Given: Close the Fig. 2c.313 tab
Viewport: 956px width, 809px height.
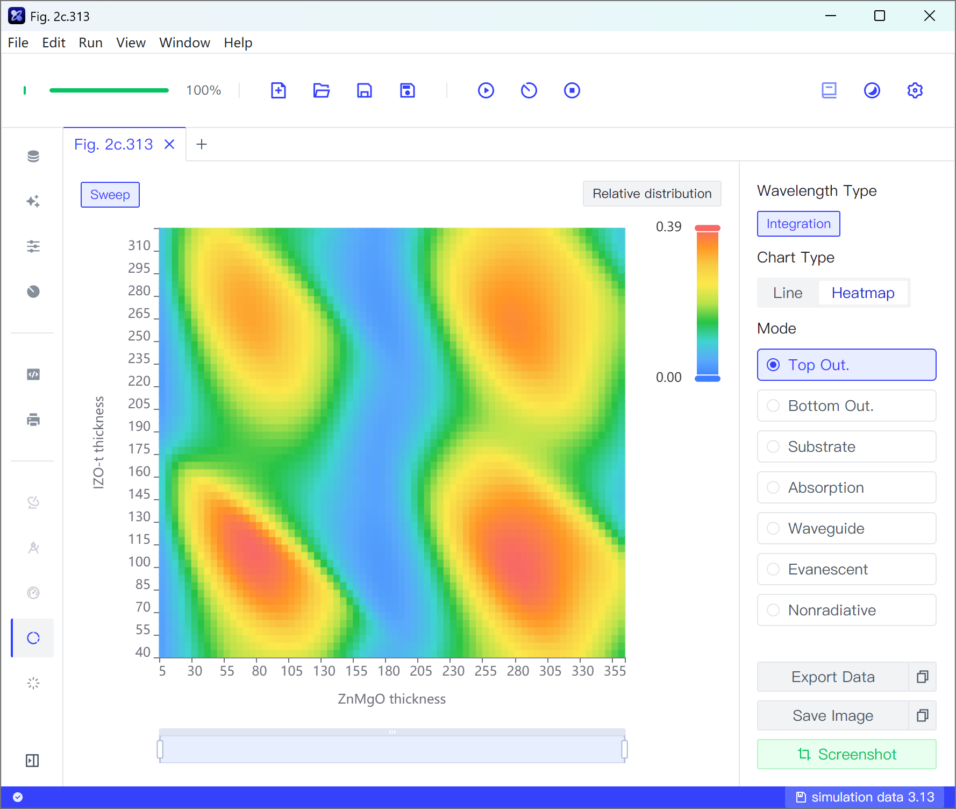Looking at the screenshot, I should click(x=169, y=144).
